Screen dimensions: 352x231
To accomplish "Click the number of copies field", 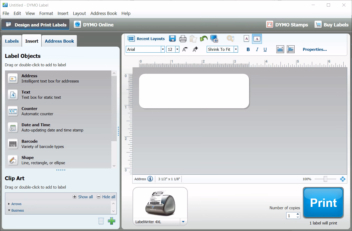I will (x=291, y=216).
